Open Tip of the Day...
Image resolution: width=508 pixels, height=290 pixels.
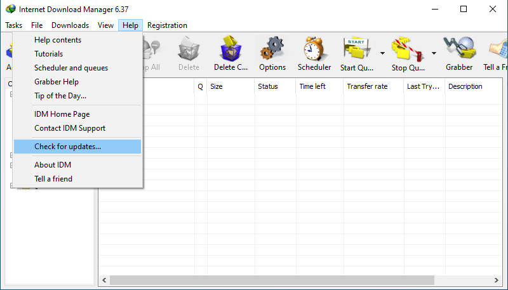point(77,95)
